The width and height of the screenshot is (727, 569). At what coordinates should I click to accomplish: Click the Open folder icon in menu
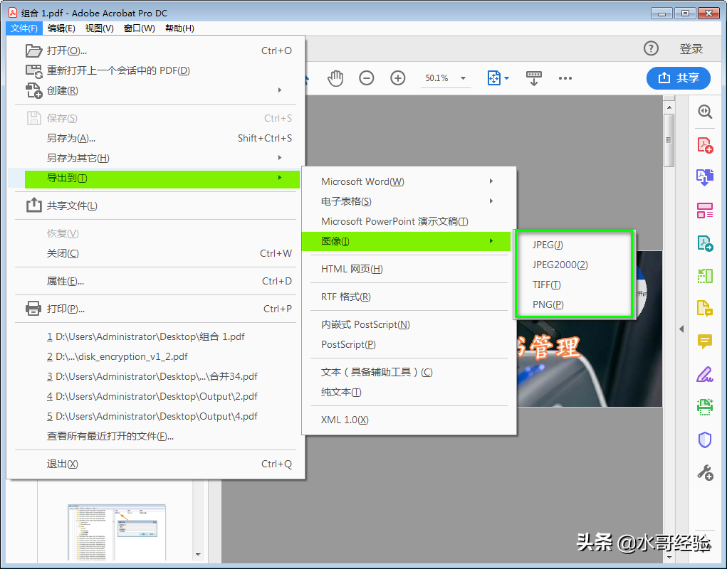[x=33, y=50]
